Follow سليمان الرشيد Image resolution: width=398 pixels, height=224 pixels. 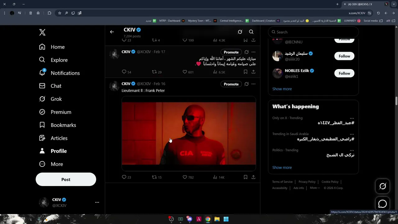[344, 56]
